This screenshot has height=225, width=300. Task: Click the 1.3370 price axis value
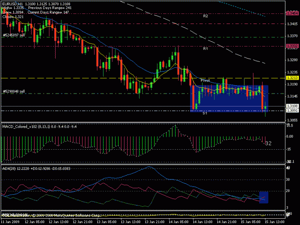point(292,36)
